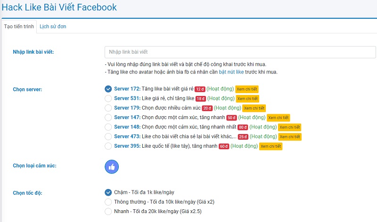The width and height of the screenshot is (377, 222).
Task: Open the Tạo tiến trình tab
Action: 19,26
